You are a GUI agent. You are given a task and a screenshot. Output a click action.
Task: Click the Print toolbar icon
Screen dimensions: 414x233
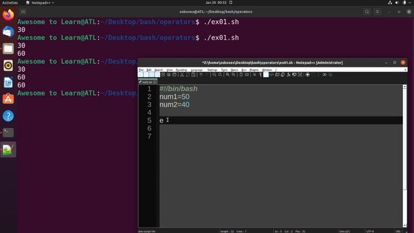[x=174, y=75]
